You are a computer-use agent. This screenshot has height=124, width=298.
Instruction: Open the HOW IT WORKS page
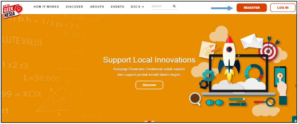tap(46, 7)
